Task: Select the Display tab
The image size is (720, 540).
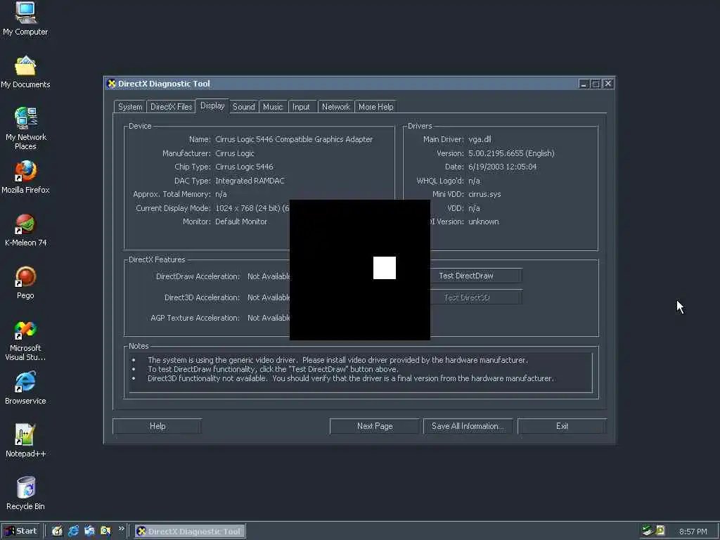Action: click(x=212, y=105)
